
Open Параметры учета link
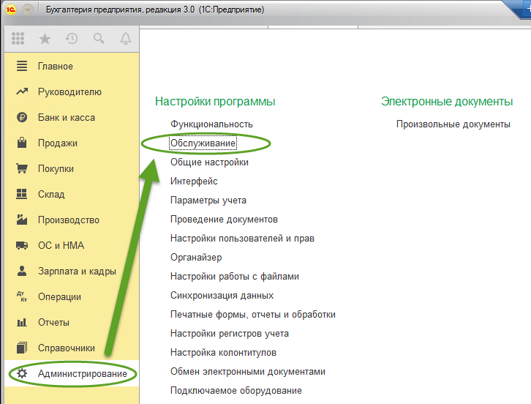tap(208, 201)
